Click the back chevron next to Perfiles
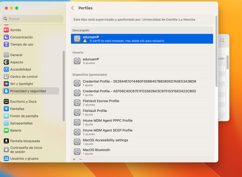Image resolution: width=242 pixels, height=177 pixels. click(72, 8)
